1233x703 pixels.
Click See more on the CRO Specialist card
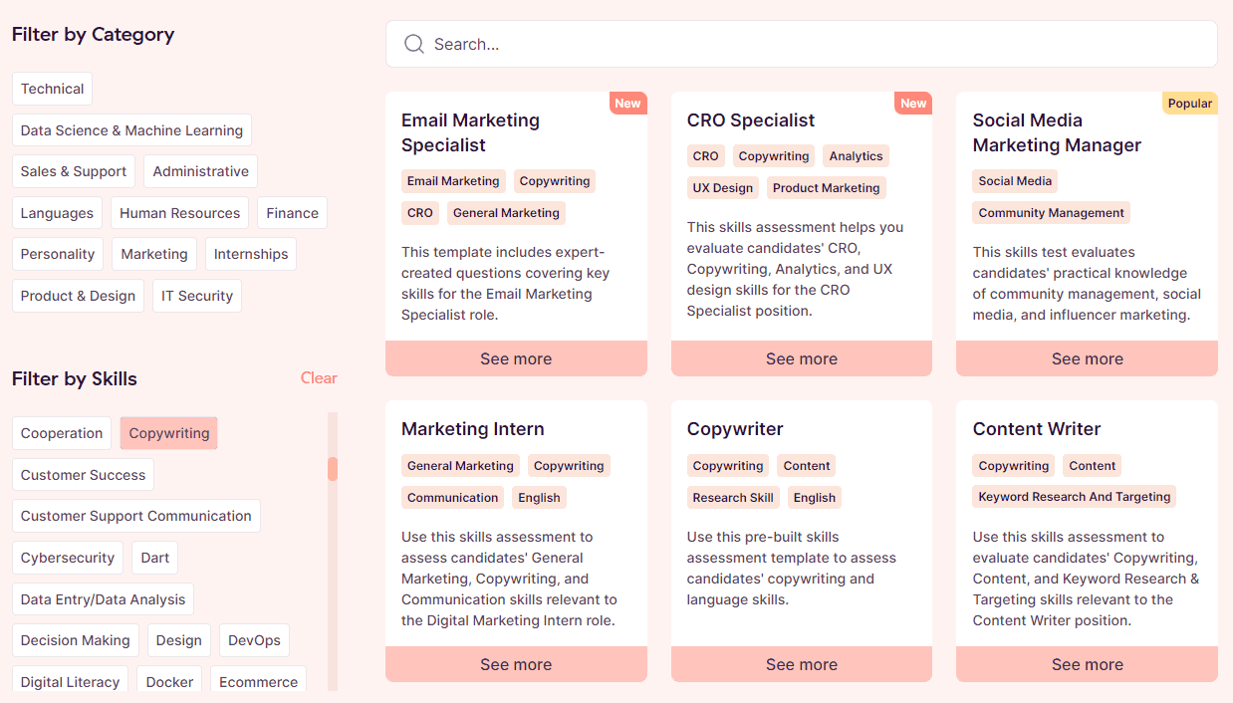(x=801, y=357)
